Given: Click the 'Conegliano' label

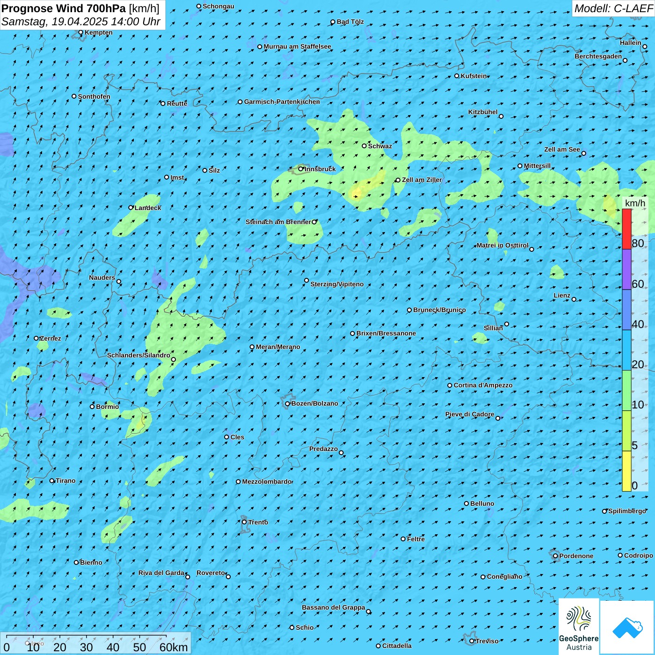Looking at the screenshot, I should pos(504,576).
